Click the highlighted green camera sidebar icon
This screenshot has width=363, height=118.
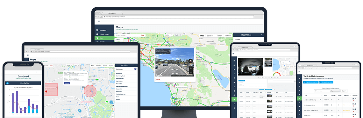[x=234, y=99]
